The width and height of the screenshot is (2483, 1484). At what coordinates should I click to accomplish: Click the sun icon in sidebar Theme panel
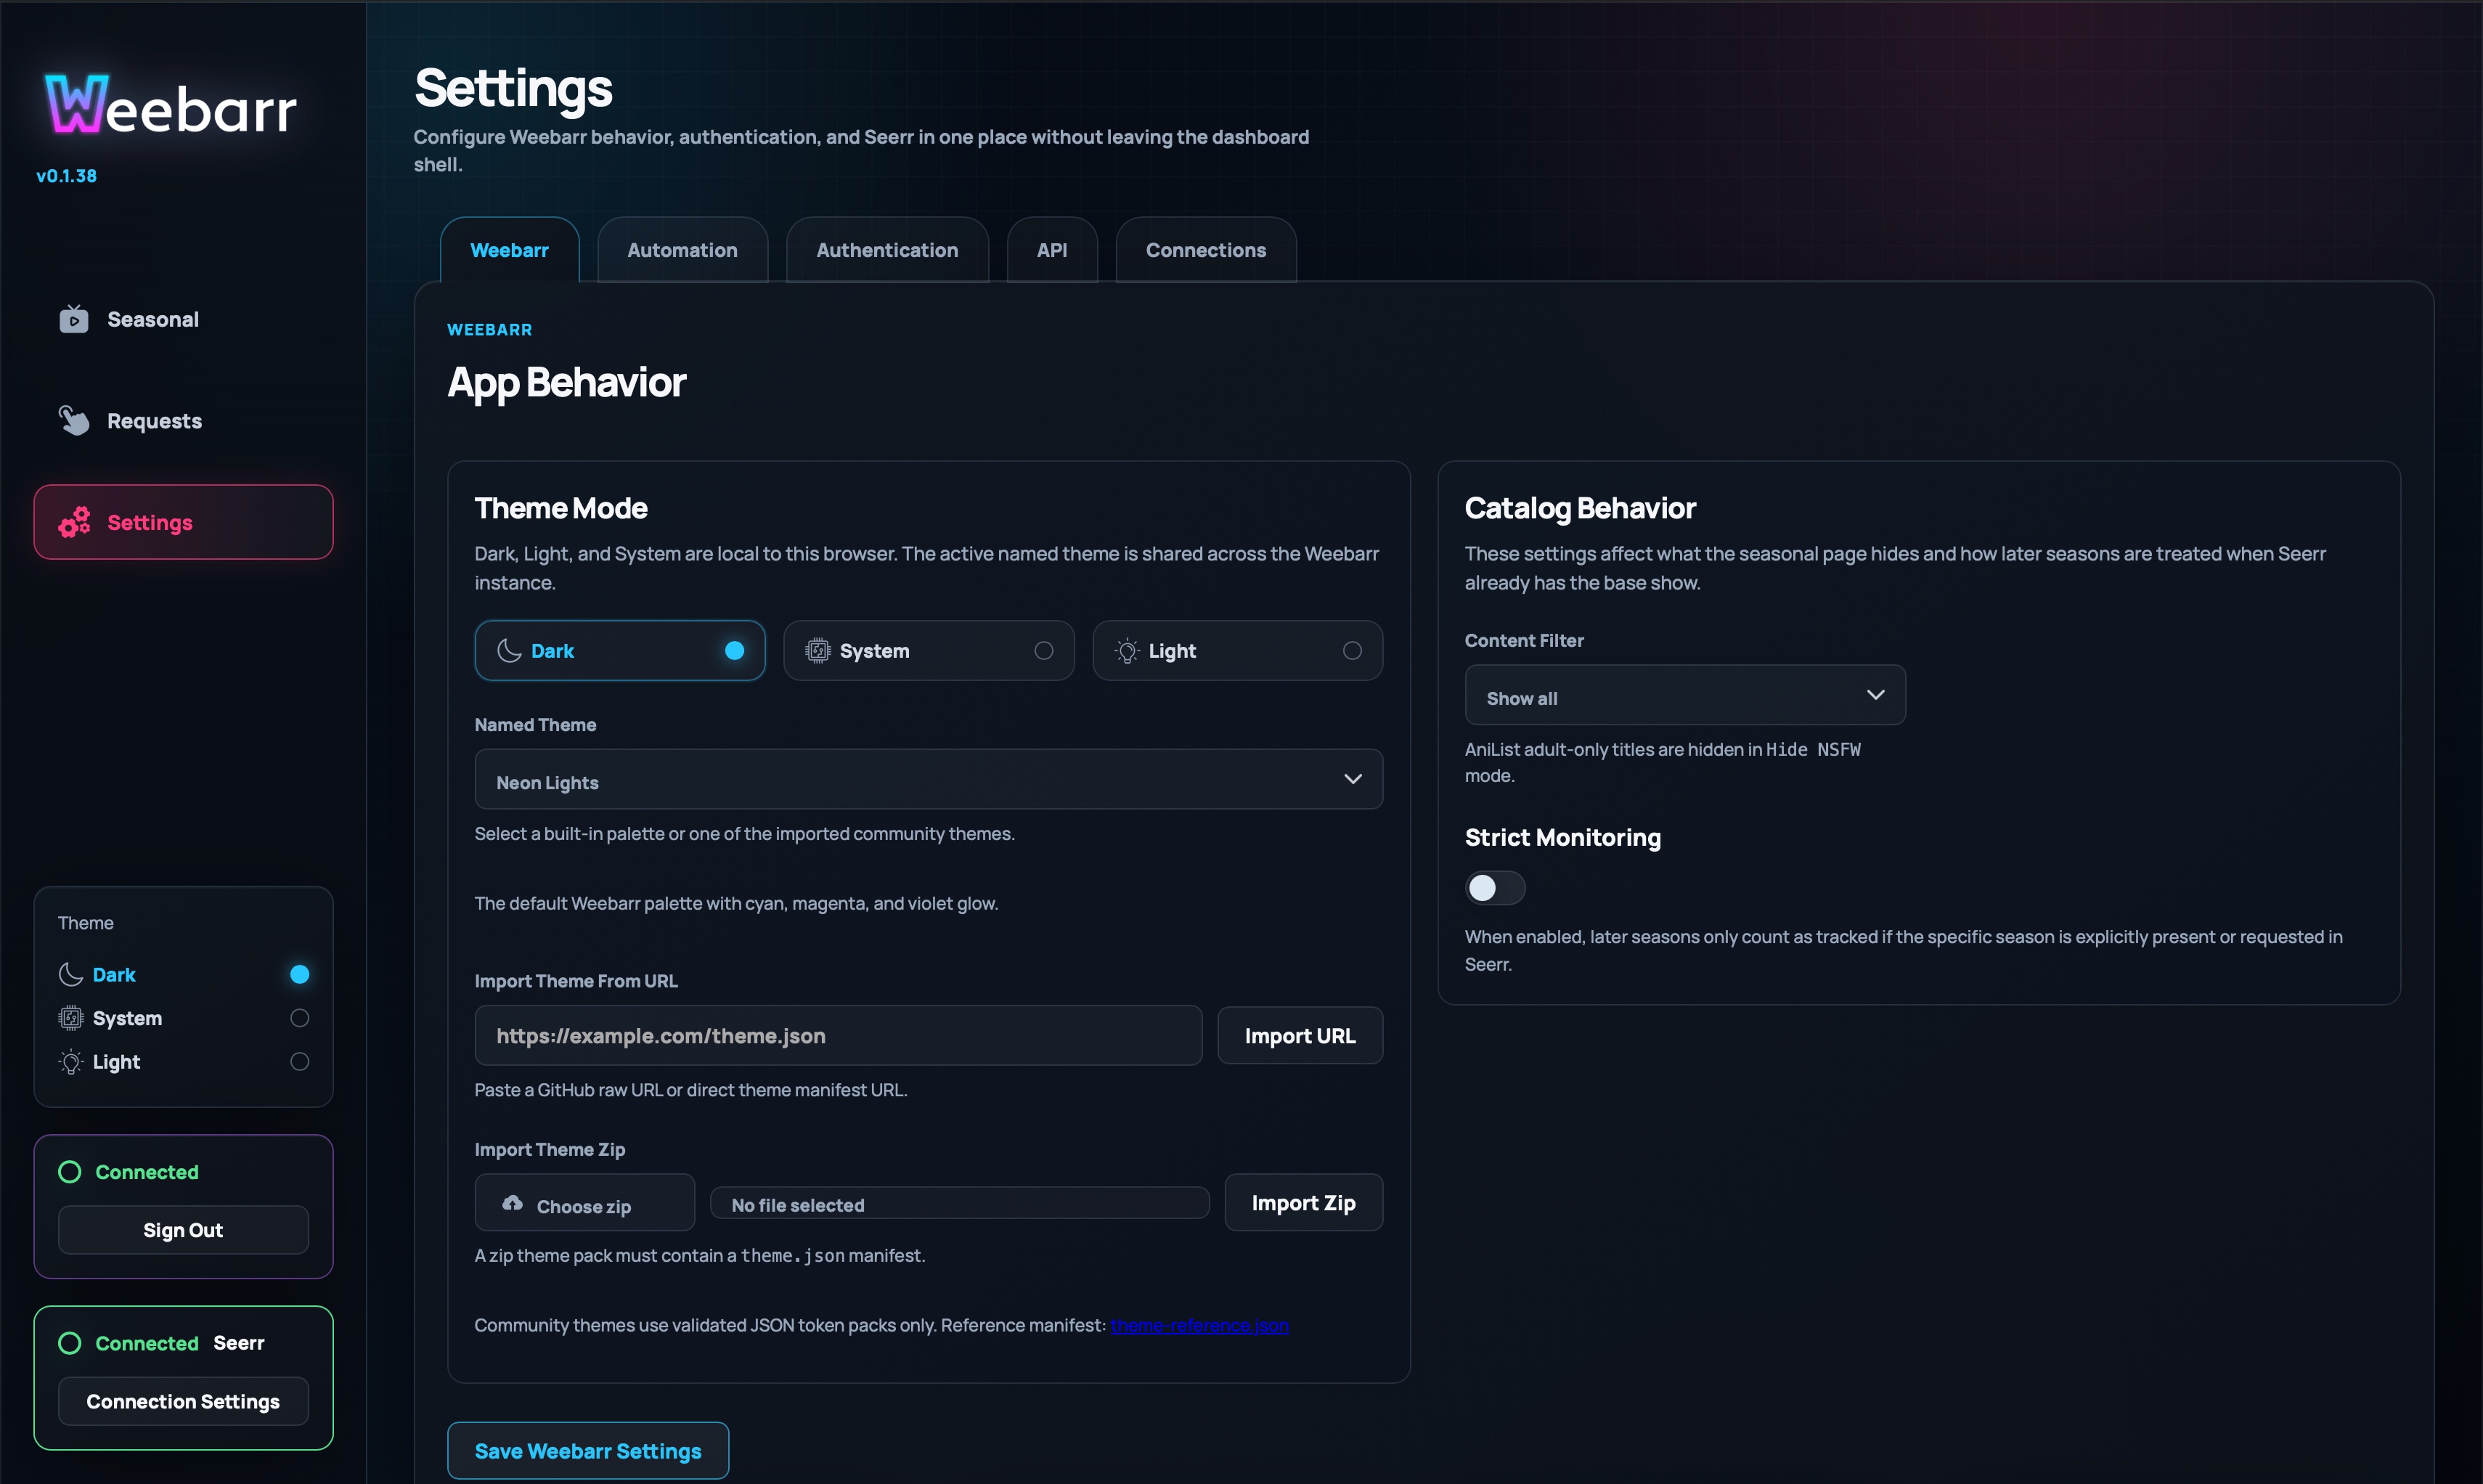[70, 1062]
